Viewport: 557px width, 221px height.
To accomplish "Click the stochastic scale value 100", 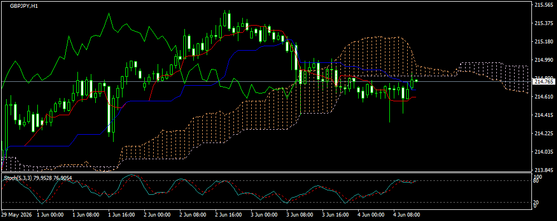I will point(538,176).
